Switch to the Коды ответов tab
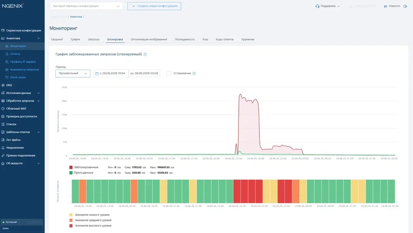 [225, 39]
